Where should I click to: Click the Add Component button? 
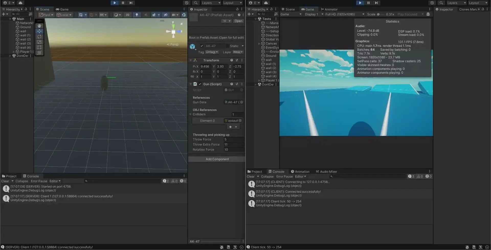click(x=217, y=159)
